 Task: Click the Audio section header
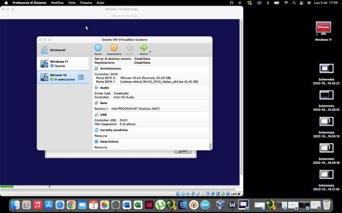104,87
